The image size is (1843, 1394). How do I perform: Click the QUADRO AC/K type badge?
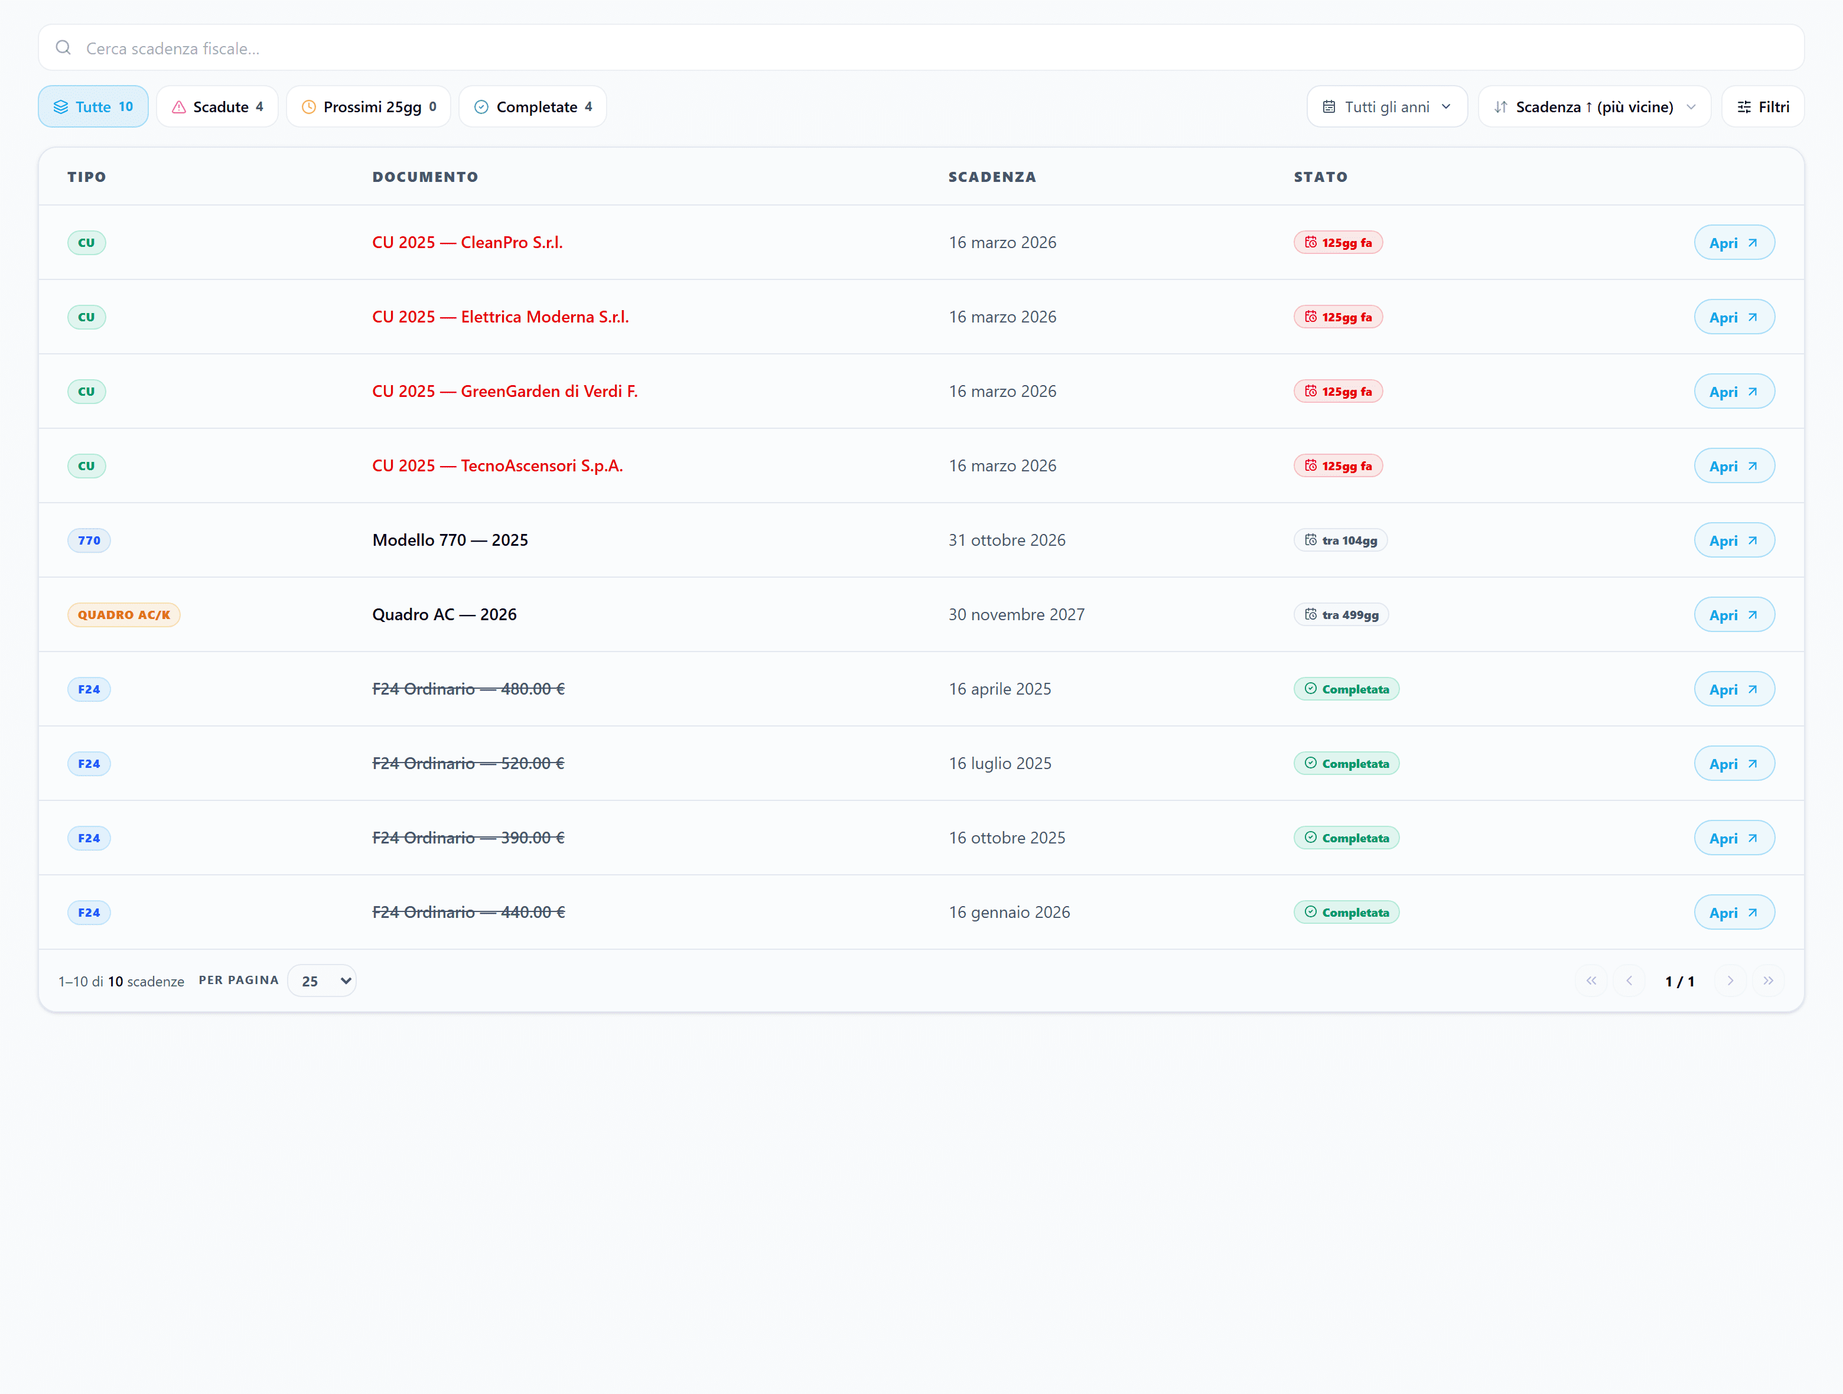[x=123, y=615]
